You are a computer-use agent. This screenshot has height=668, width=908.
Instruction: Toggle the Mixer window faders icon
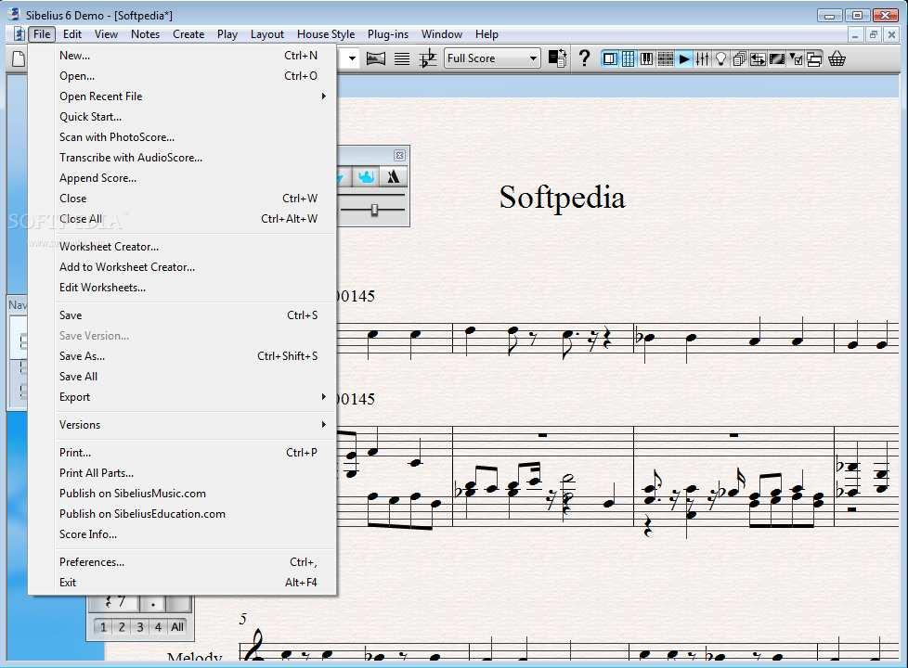pyautogui.click(x=703, y=58)
